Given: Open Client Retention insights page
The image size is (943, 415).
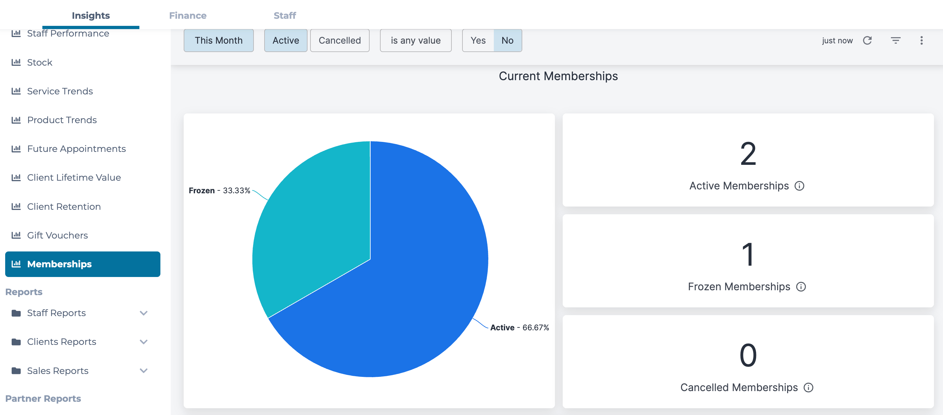Looking at the screenshot, I should point(64,207).
